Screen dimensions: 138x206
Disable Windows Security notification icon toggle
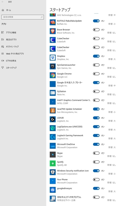pos(96,171)
